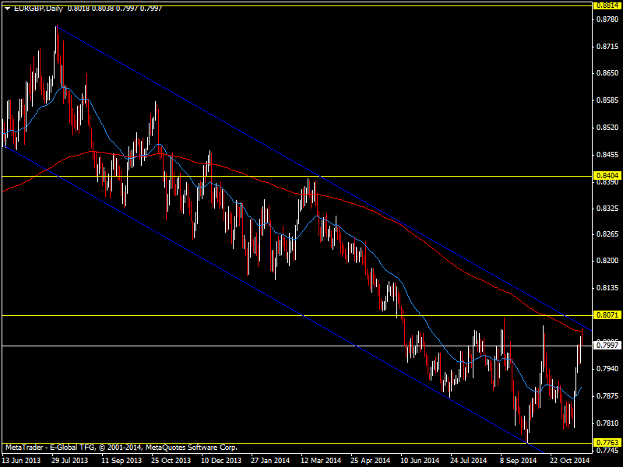Click the 29 Jul 2013 date label
Viewport: 623px width, 467px height.
(x=70, y=461)
